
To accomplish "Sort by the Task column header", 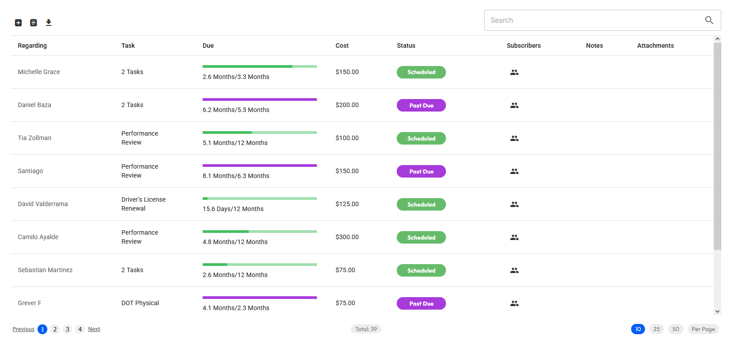I will point(128,46).
